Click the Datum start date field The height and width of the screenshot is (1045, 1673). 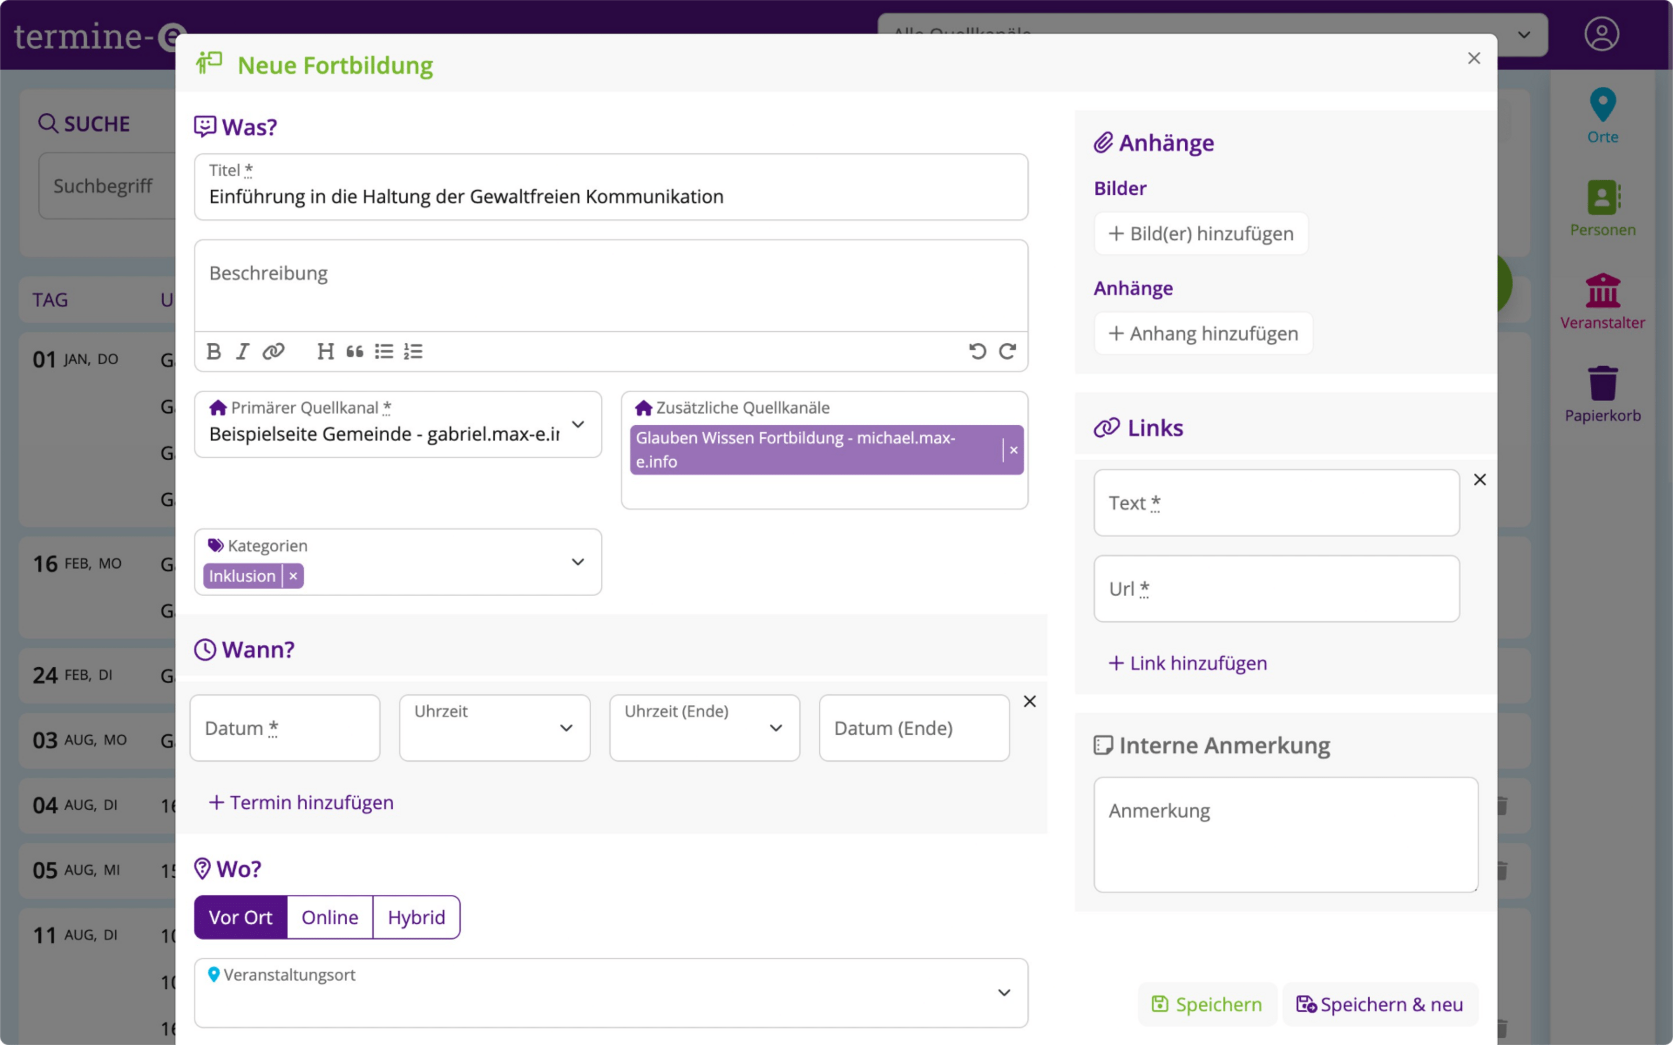pyautogui.click(x=285, y=728)
